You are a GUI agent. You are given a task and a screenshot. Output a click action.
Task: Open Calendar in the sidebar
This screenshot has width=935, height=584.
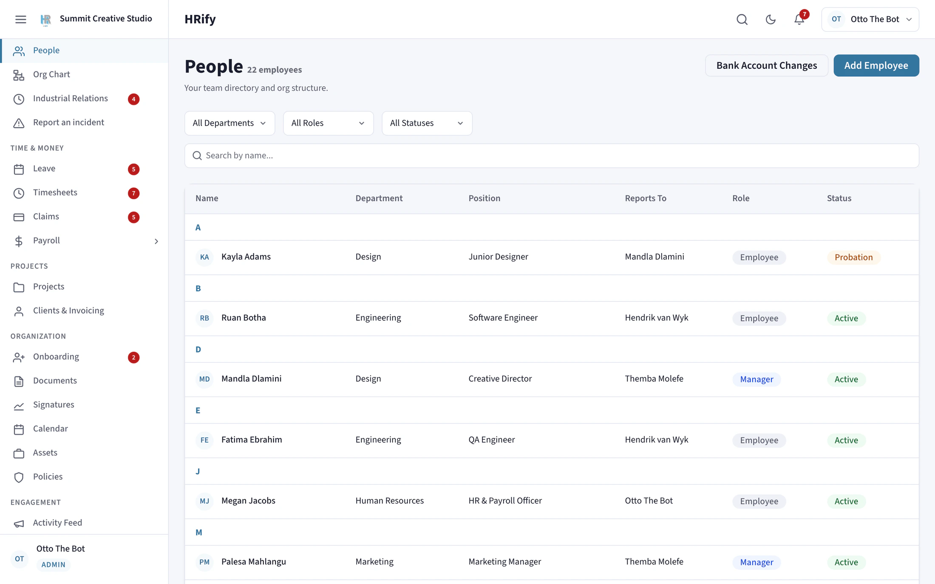tap(85, 429)
